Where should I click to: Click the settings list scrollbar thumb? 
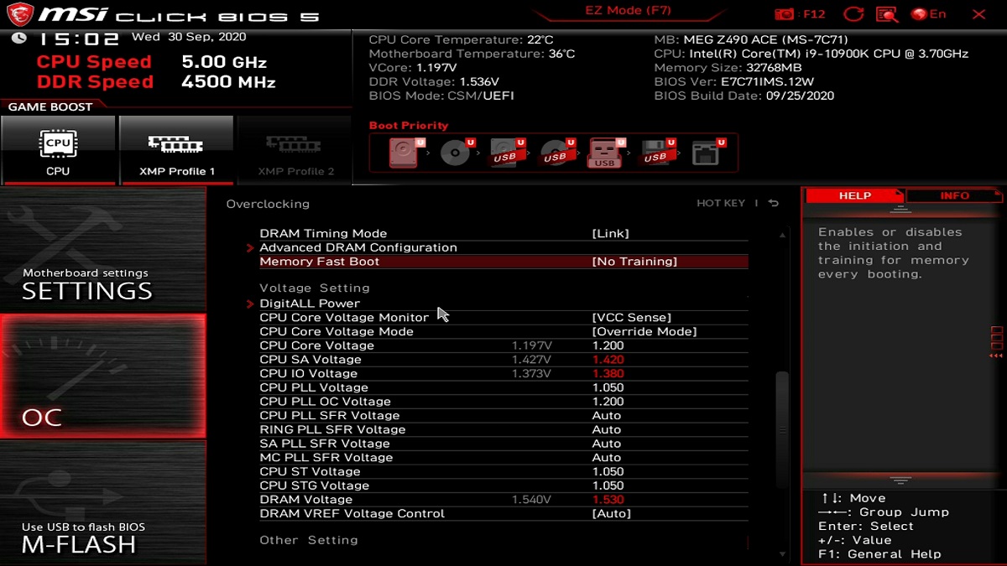click(x=782, y=430)
